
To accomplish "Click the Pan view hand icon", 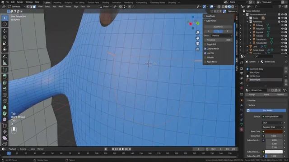I will (198, 38).
